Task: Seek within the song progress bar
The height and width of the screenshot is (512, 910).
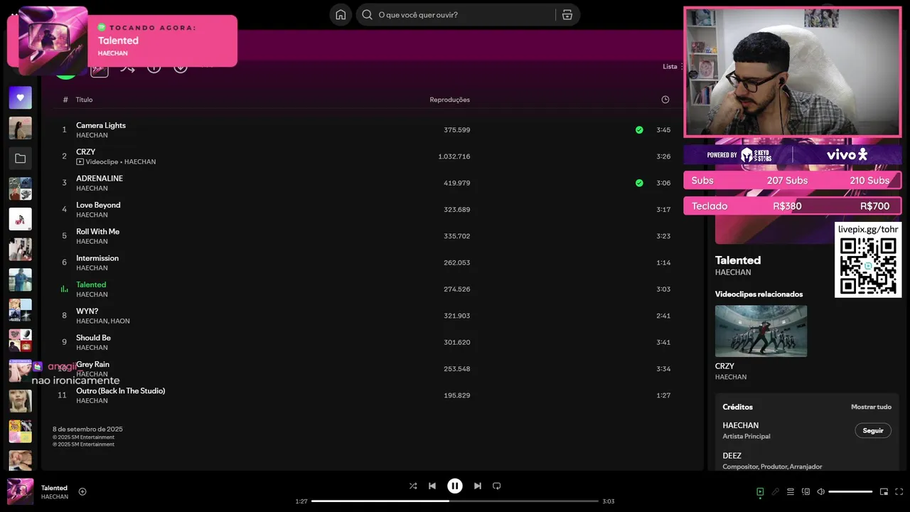Action: click(455, 501)
